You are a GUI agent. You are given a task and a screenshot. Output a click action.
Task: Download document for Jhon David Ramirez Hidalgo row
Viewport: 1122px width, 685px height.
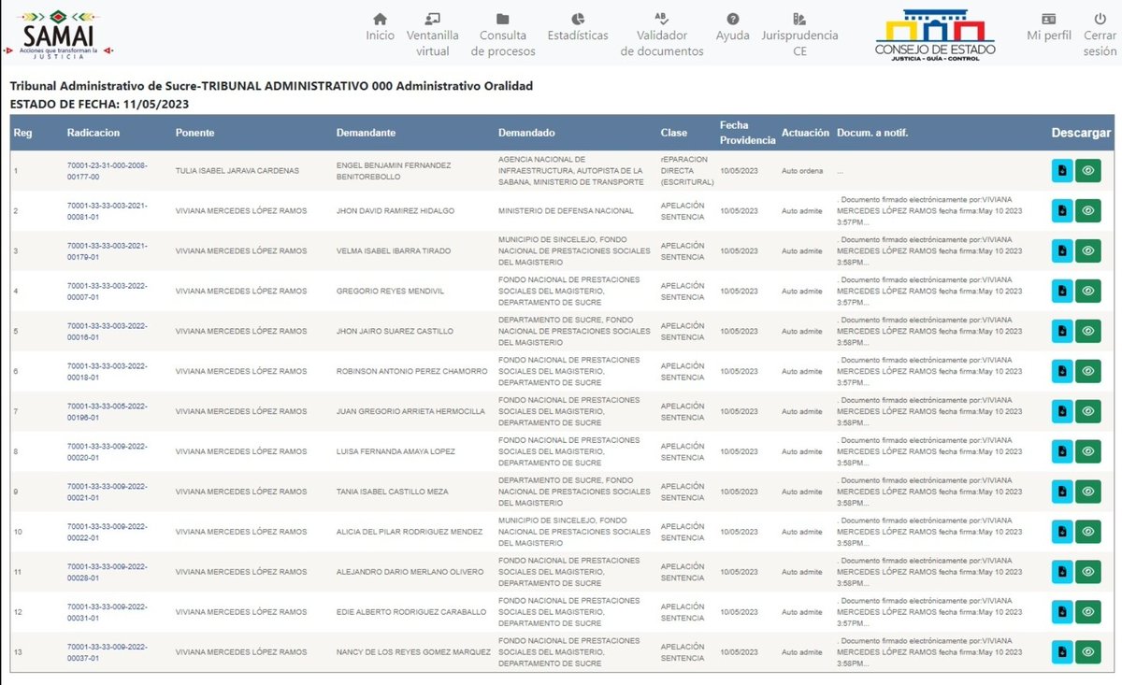1061,210
